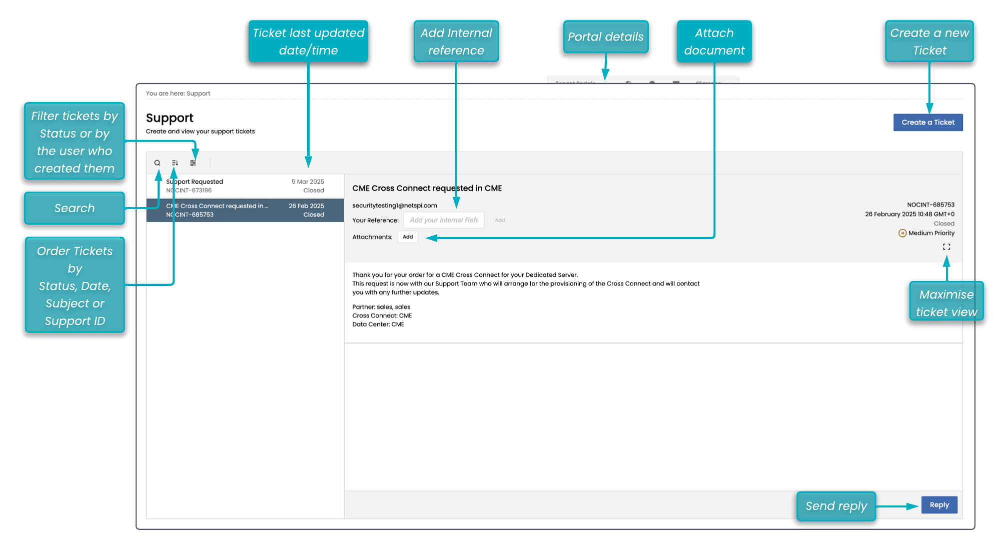Focus the Your Reference input field
The image size is (1001, 550).
[444, 220]
